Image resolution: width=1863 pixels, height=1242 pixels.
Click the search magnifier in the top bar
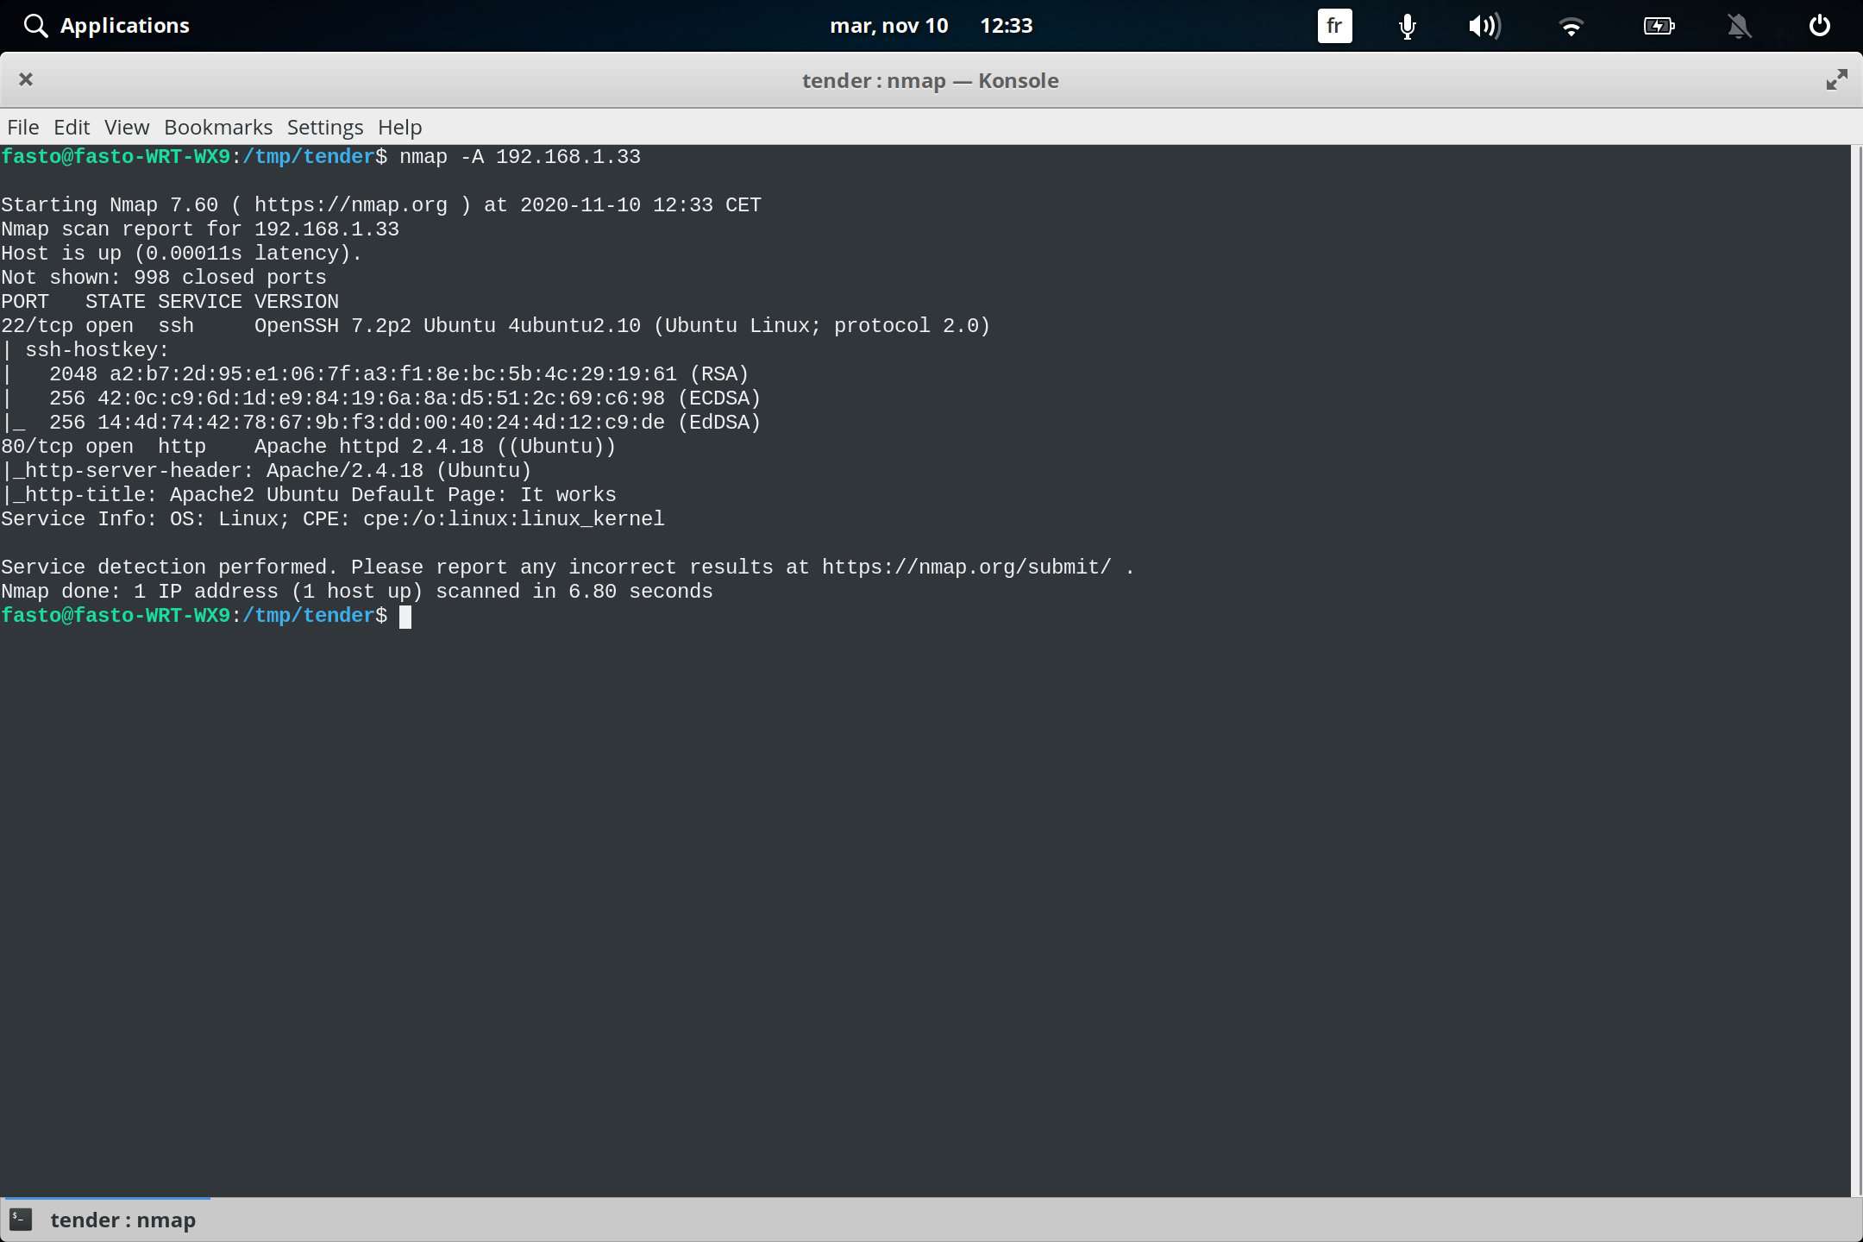[x=35, y=25]
